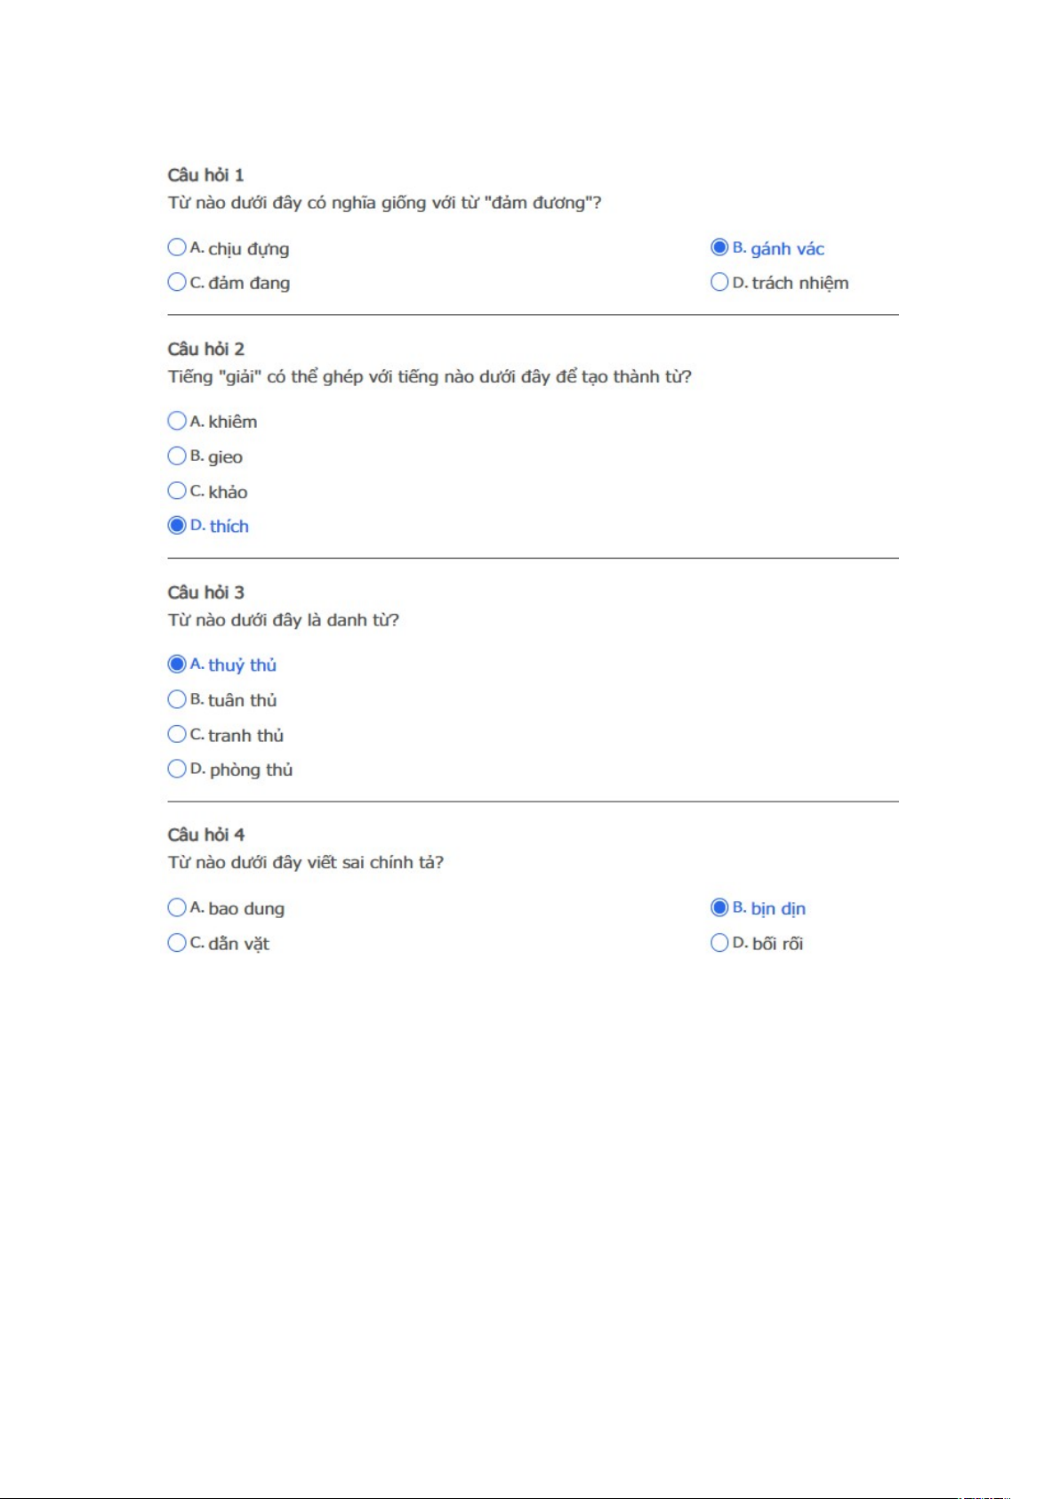Select radio button A 'chịu đựng'

point(177,247)
